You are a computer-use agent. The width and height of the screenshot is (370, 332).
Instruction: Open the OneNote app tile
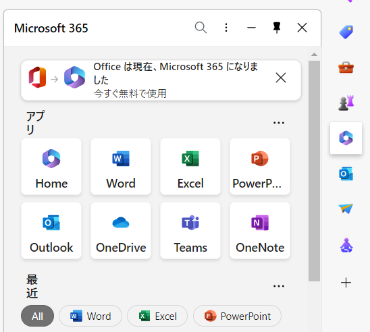[260, 231]
